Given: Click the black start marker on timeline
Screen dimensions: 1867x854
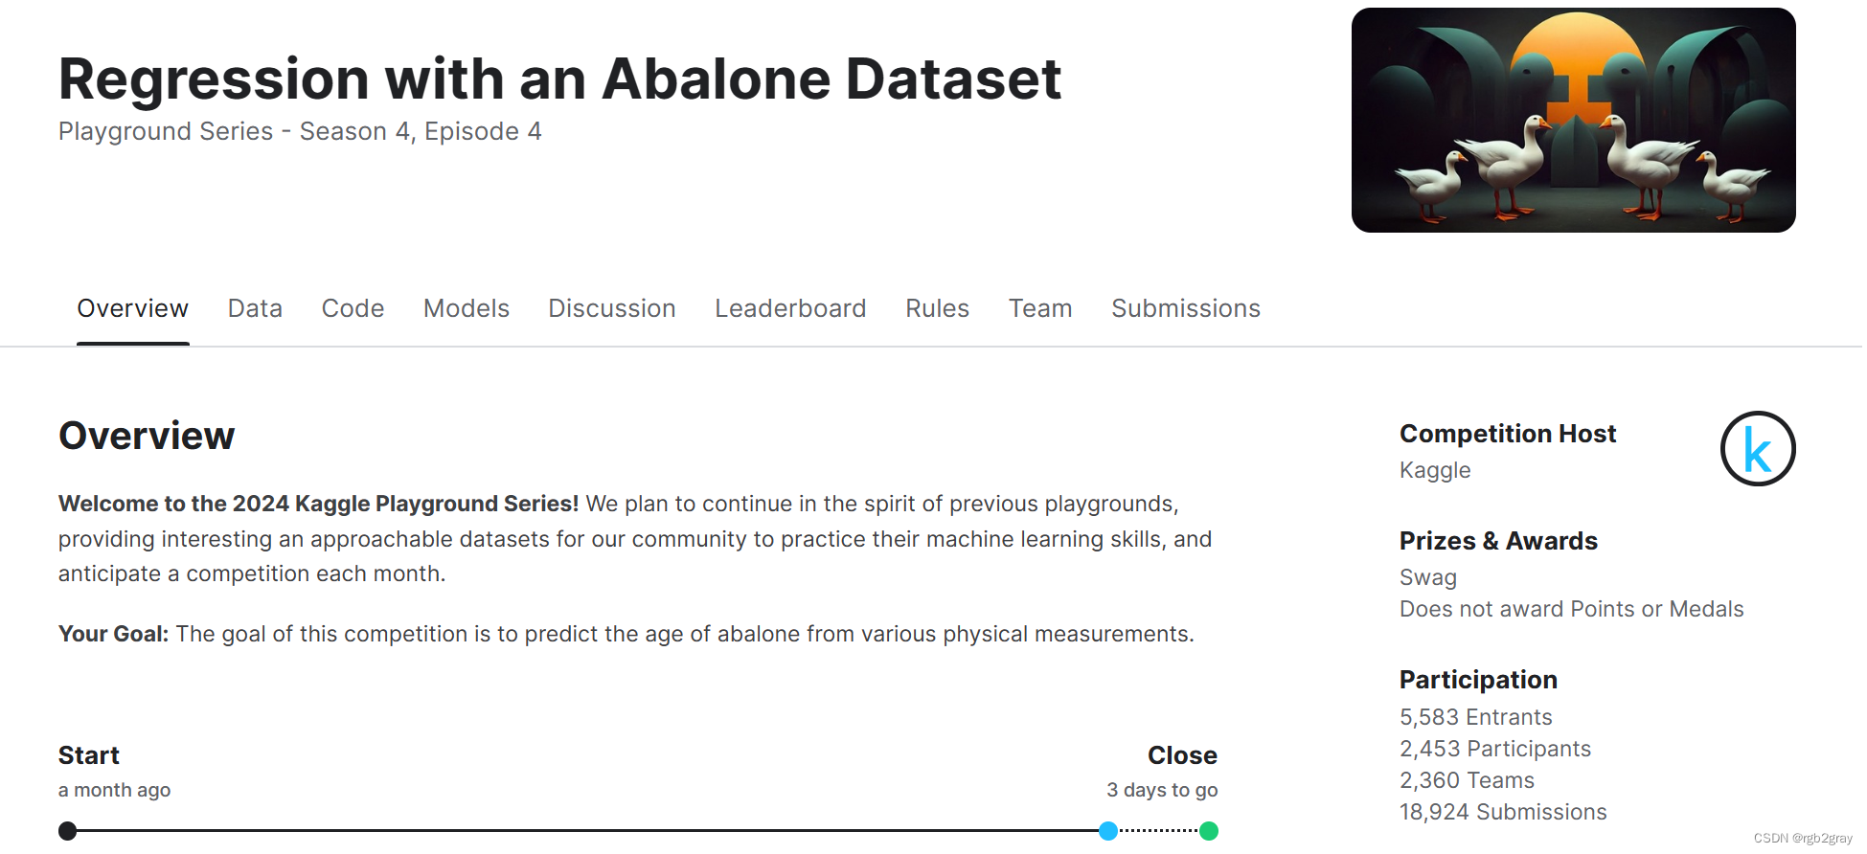Looking at the screenshot, I should (x=67, y=831).
